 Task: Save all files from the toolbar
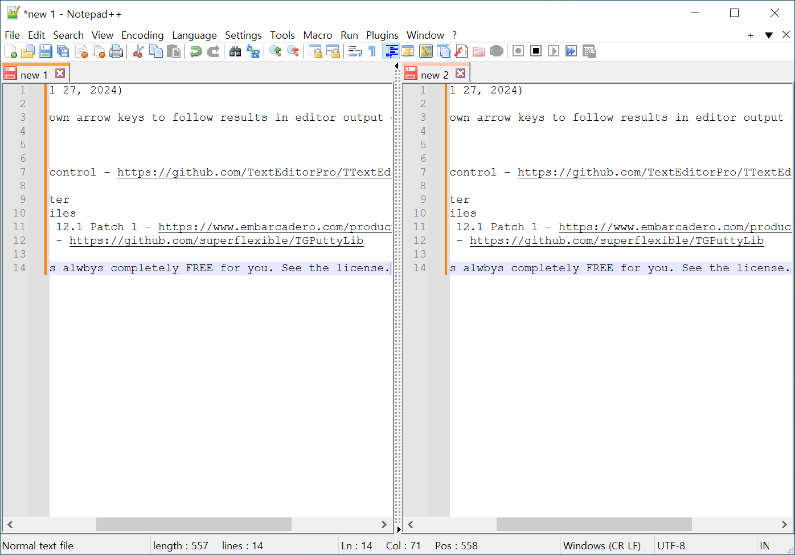(63, 51)
